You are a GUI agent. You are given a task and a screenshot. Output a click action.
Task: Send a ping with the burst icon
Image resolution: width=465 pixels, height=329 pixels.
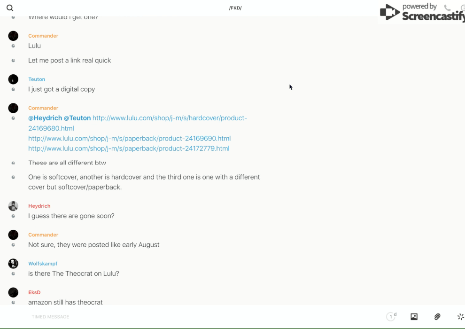[x=460, y=317]
